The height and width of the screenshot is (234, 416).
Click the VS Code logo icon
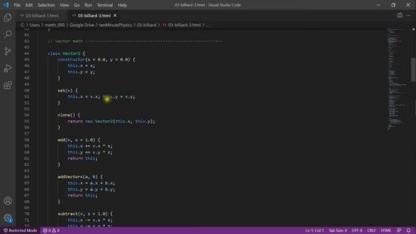(6, 5)
